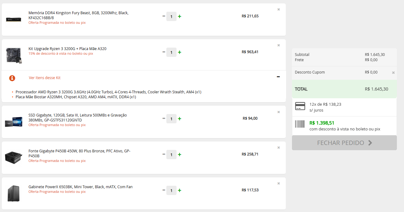Increase quantity of Fonte Gigabyte P450B
Image resolution: width=404 pixels, height=212 pixels.
pos(180,155)
